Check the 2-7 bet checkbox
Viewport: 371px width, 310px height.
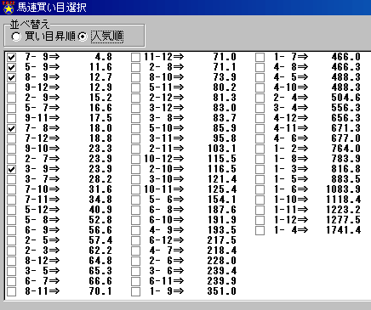click(11, 159)
